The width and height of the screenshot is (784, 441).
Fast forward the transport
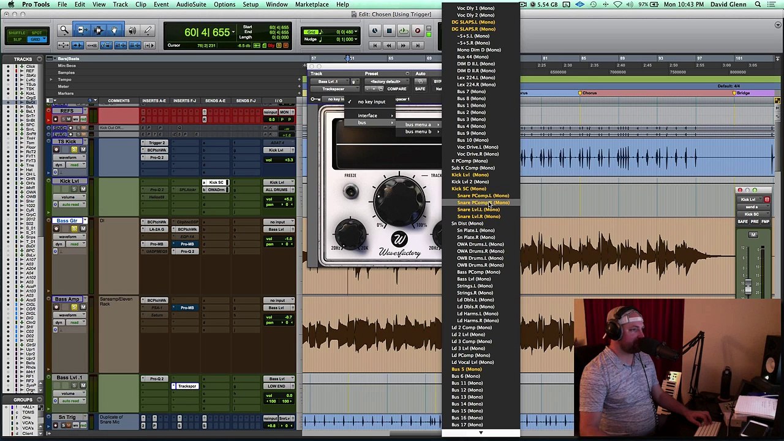click(x=403, y=45)
